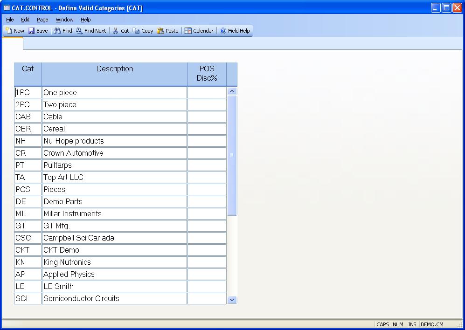Cut selection with the scissors icon
This screenshot has height=330, width=465.
pos(116,31)
